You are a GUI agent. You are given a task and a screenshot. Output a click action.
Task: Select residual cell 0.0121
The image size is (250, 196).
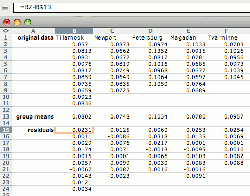[74, 182]
